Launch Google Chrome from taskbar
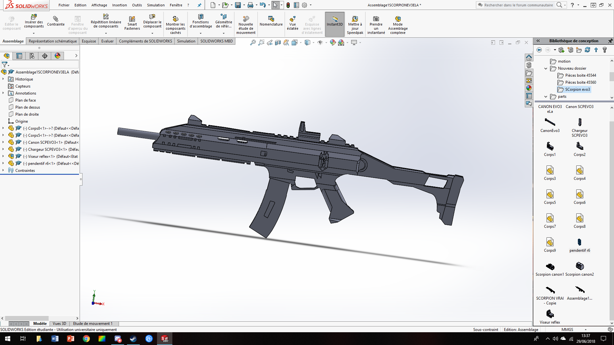 (x=86, y=339)
